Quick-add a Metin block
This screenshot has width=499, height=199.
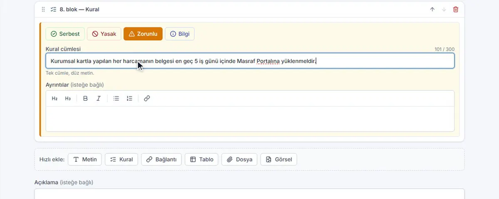point(85,160)
